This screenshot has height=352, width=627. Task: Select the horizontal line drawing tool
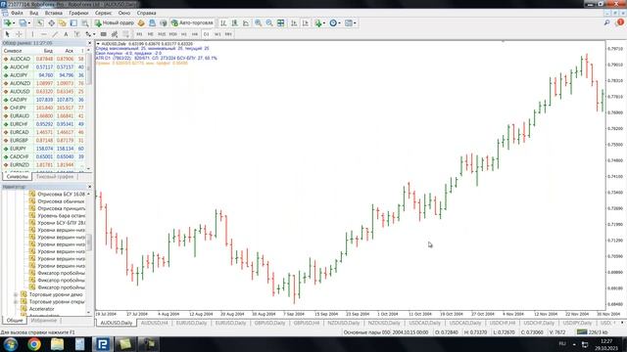43,34
